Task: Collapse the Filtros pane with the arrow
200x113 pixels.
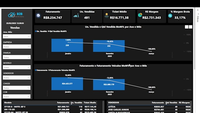Action: click(198, 10)
